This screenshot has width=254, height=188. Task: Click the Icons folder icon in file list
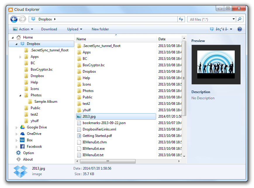pyautogui.click(x=79, y=84)
